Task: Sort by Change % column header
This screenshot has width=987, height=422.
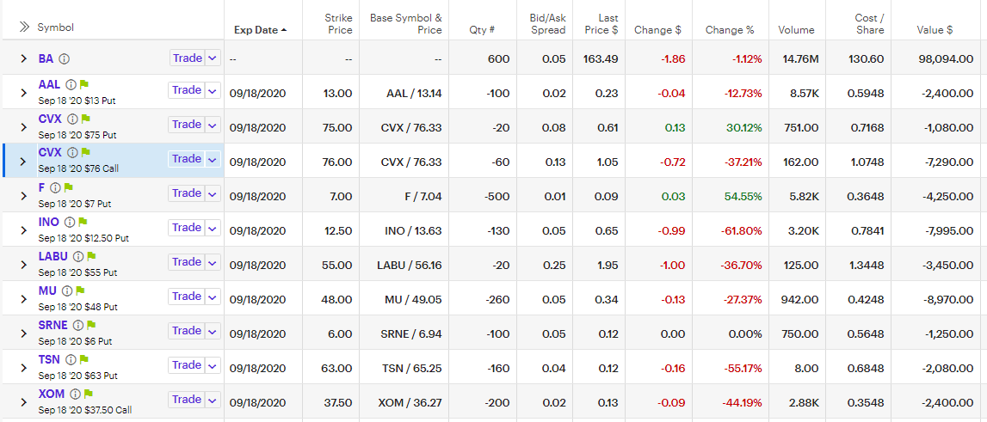Action: (730, 29)
